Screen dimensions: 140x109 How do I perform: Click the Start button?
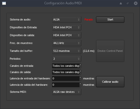point(110,19)
